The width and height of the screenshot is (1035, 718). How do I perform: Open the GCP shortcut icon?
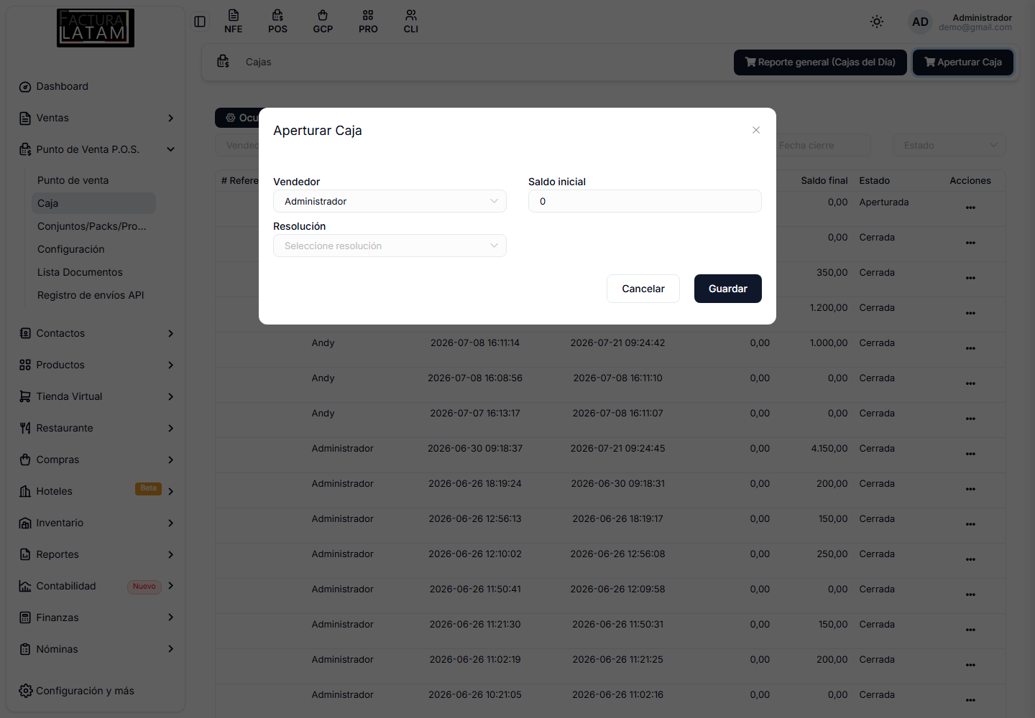click(323, 22)
